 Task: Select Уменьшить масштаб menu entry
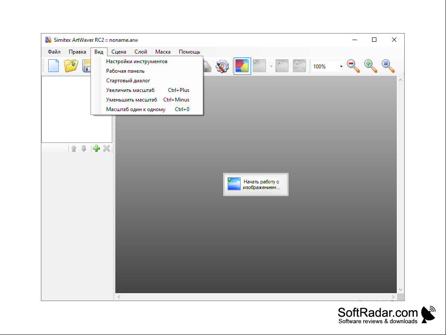(x=147, y=100)
